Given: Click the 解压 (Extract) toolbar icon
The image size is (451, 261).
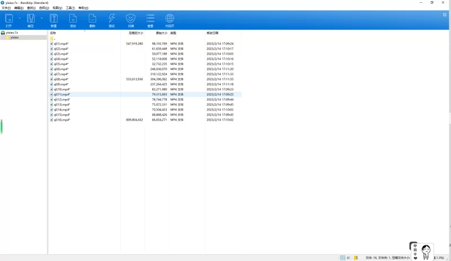Looking at the screenshot, I should [30, 20].
